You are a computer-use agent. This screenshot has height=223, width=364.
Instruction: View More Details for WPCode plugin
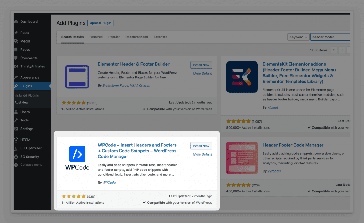[202, 154]
